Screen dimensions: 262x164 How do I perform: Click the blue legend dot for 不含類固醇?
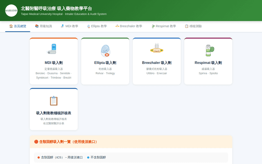[88, 157]
